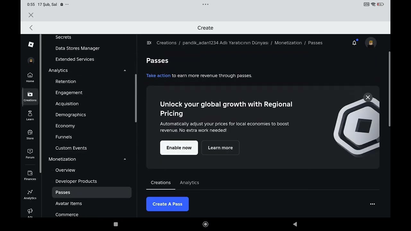Open Custom Events item
The height and width of the screenshot is (231, 411).
(71, 148)
